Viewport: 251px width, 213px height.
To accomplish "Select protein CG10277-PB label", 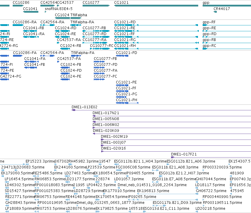I will [x=105, y=59].
